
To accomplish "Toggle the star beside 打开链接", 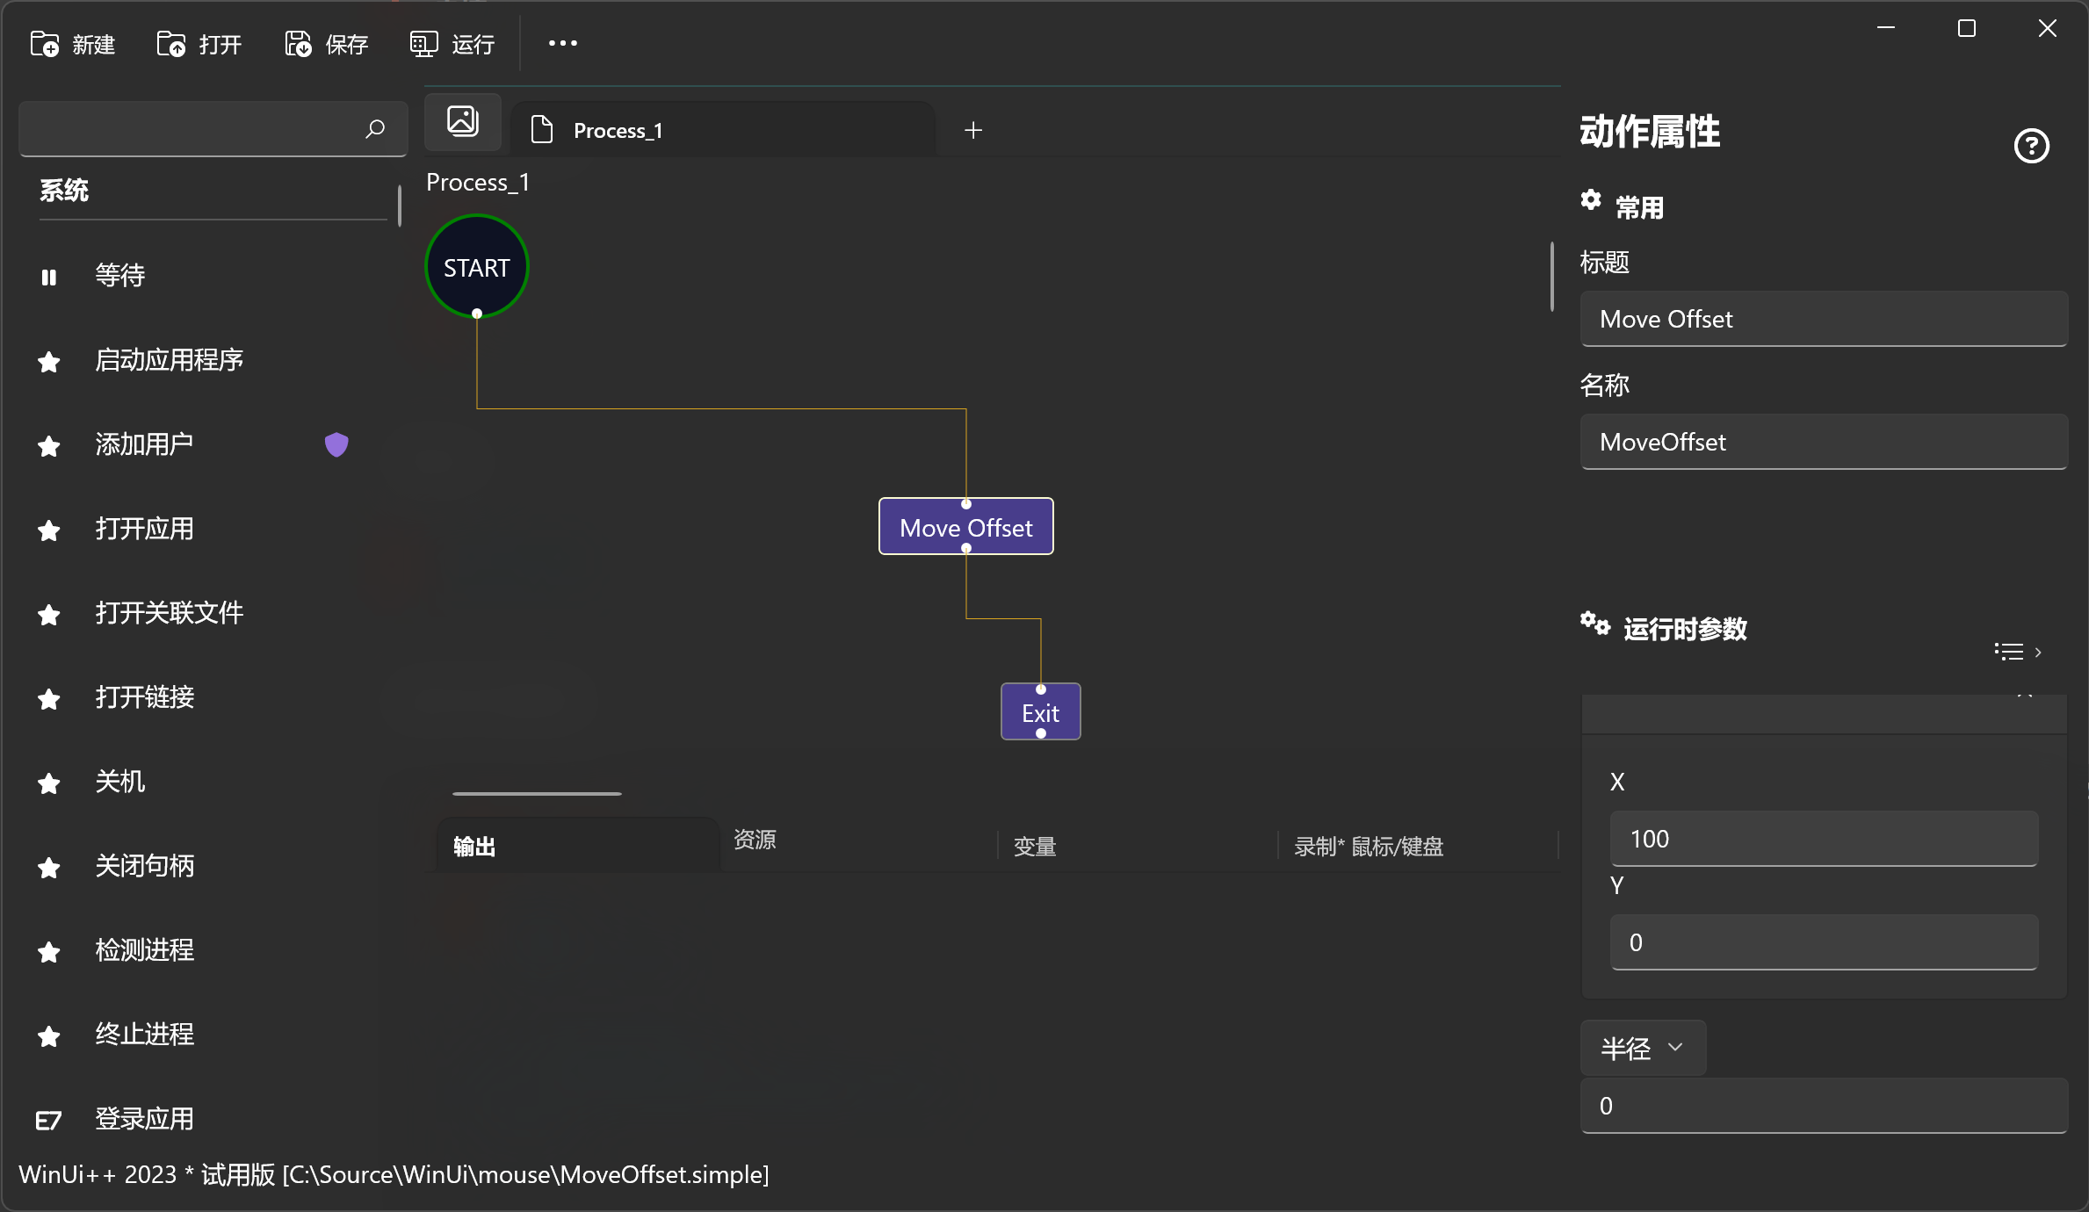I will coord(48,699).
